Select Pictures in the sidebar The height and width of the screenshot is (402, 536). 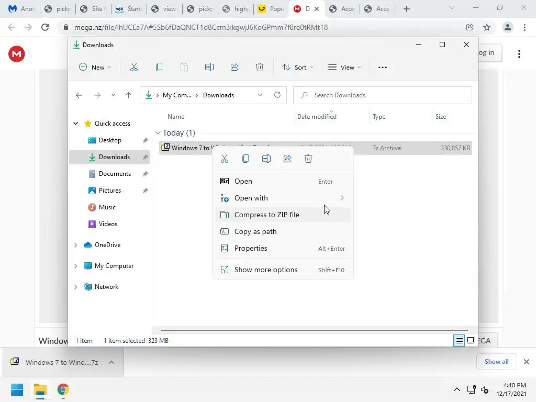click(109, 191)
